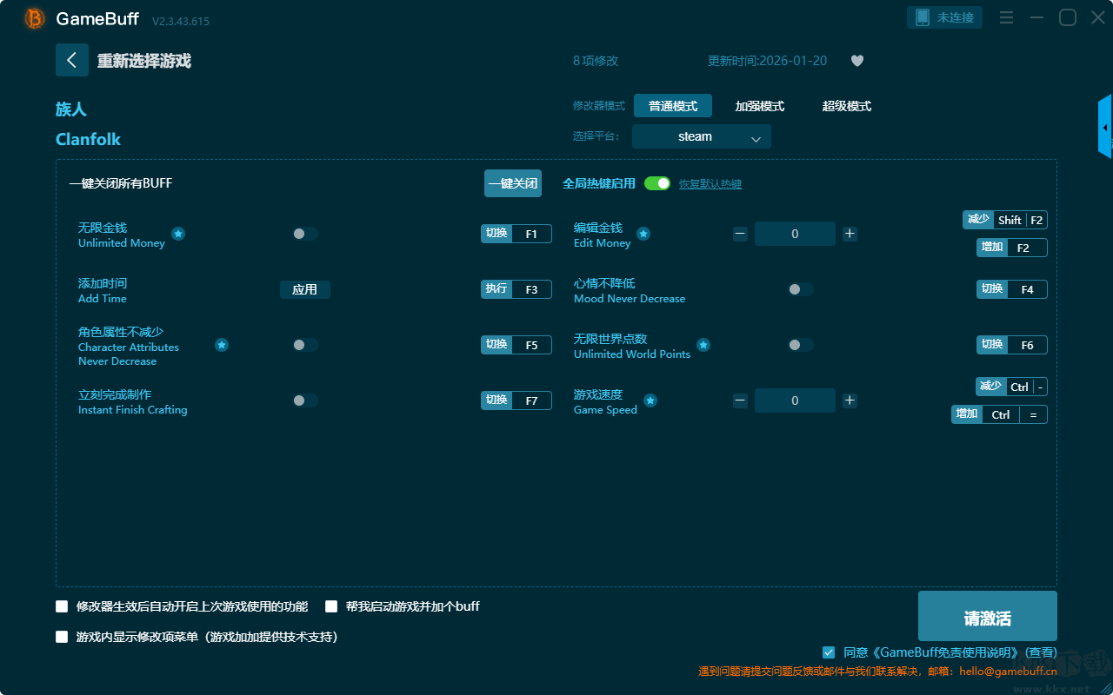Click the 应用 button for Add Time
This screenshot has width=1113, height=695.
coord(305,289)
